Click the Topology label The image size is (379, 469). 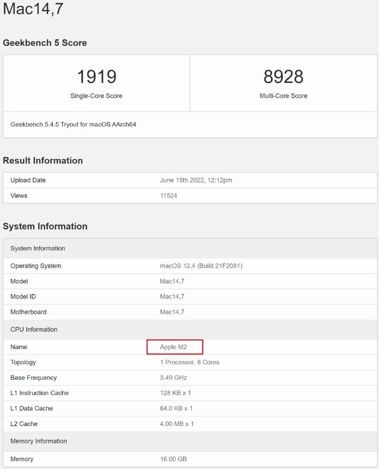pos(23,362)
